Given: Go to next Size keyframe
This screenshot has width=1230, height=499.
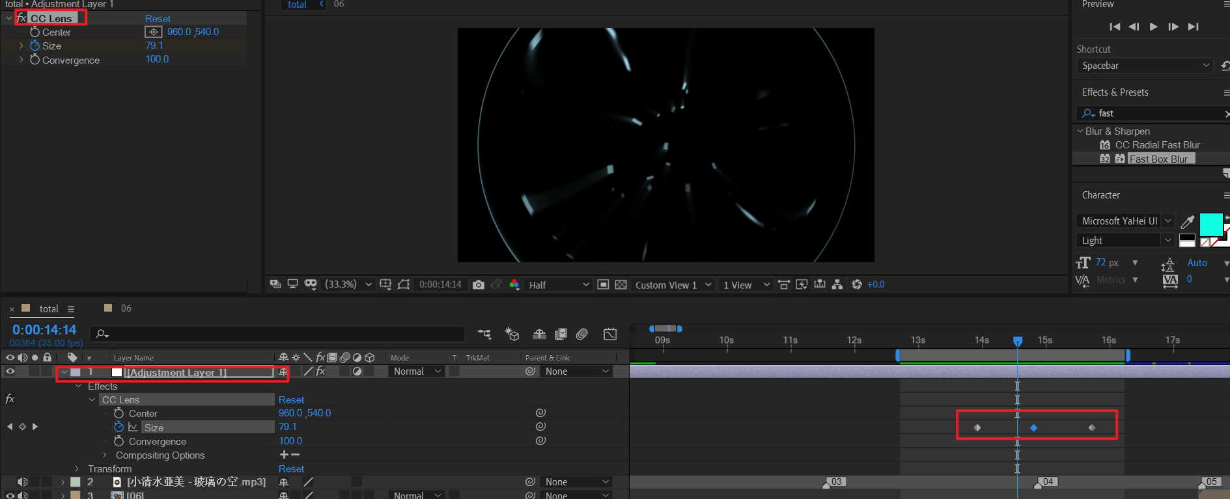Looking at the screenshot, I should [35, 427].
